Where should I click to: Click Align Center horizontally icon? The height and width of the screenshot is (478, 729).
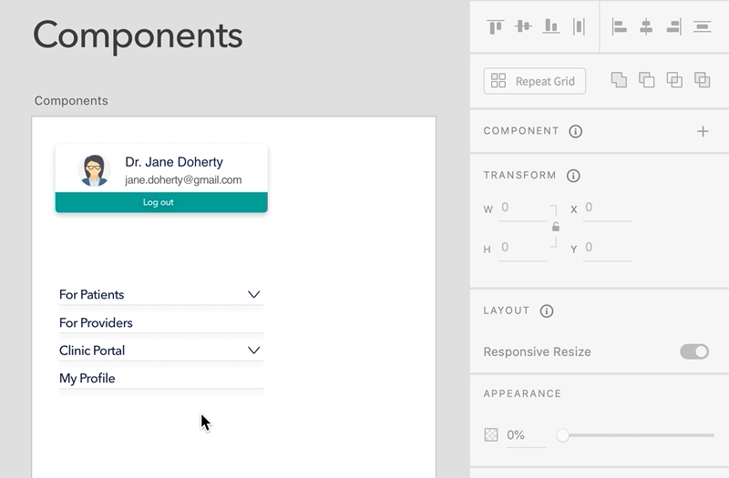(x=646, y=26)
